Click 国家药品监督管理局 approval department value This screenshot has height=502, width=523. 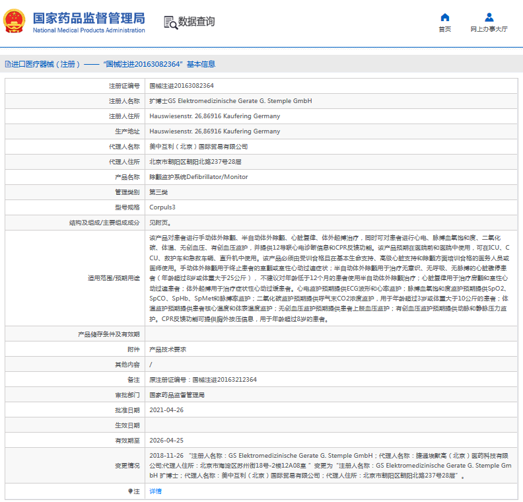177,395
